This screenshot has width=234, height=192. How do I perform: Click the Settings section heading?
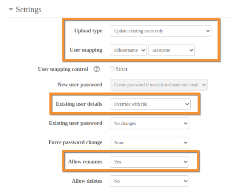28,10
